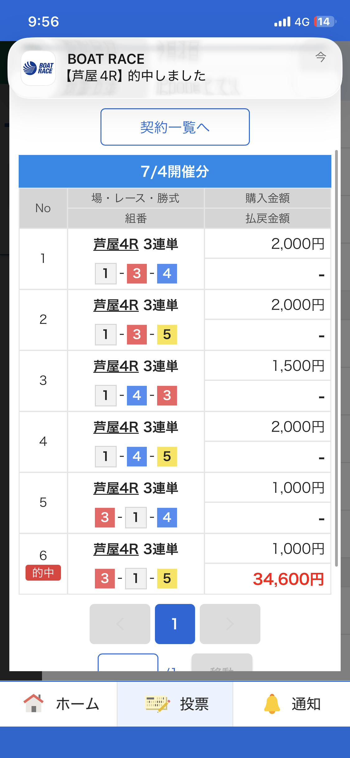Open 芦屋4R 3連単 link in row 1

point(136,244)
